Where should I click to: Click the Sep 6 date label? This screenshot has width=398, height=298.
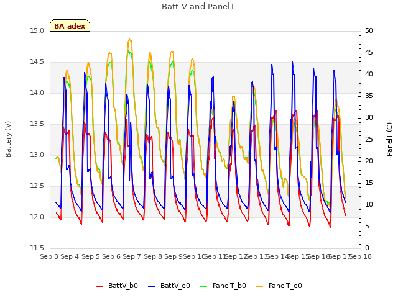pos(111,256)
